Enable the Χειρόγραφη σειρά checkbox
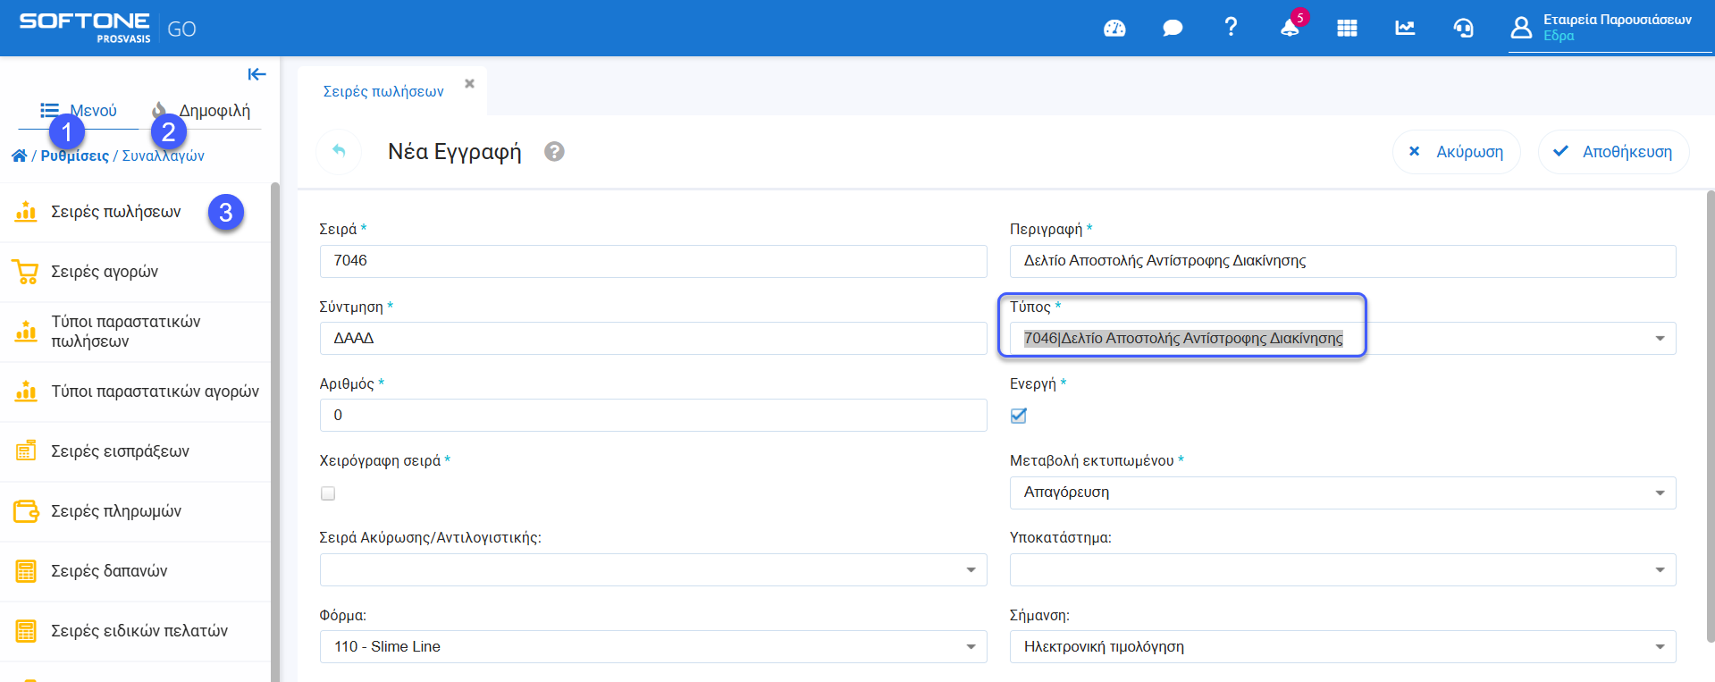 [x=328, y=493]
